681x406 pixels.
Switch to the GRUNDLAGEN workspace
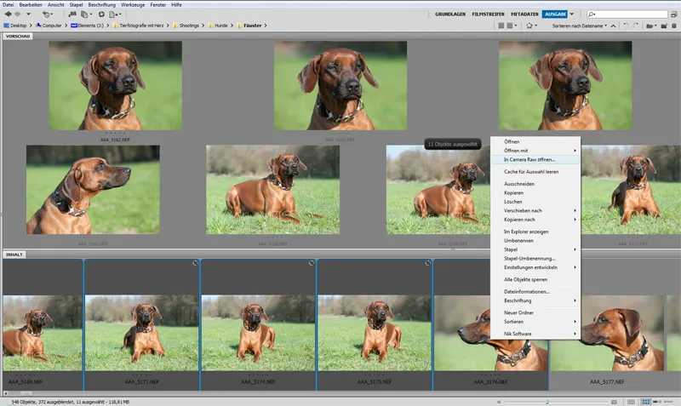pyautogui.click(x=450, y=14)
